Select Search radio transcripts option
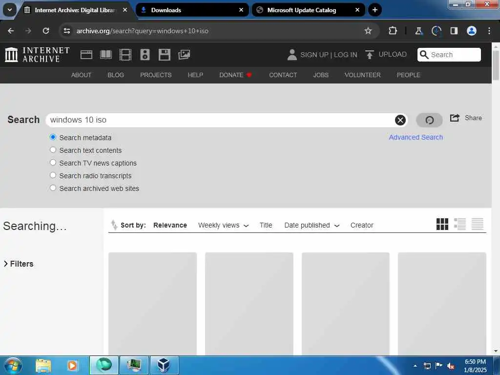The height and width of the screenshot is (375, 500). 53,175
